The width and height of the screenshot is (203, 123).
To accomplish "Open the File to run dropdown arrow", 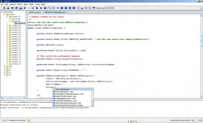I will click(x=202, y=8).
